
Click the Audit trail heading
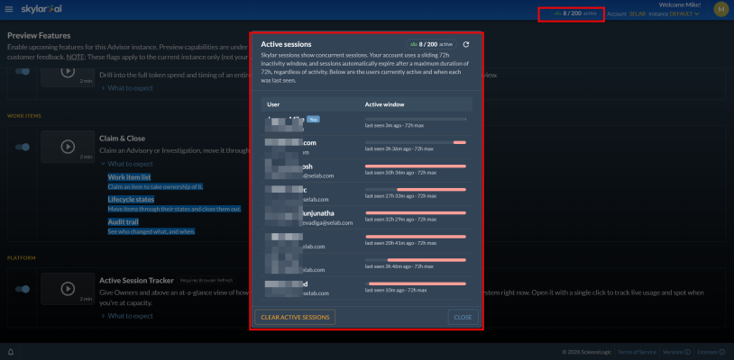click(x=124, y=221)
